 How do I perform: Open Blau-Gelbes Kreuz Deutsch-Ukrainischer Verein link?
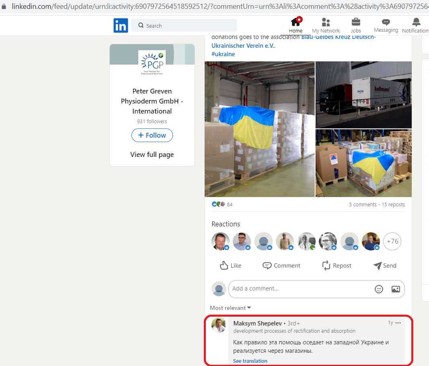(x=294, y=41)
